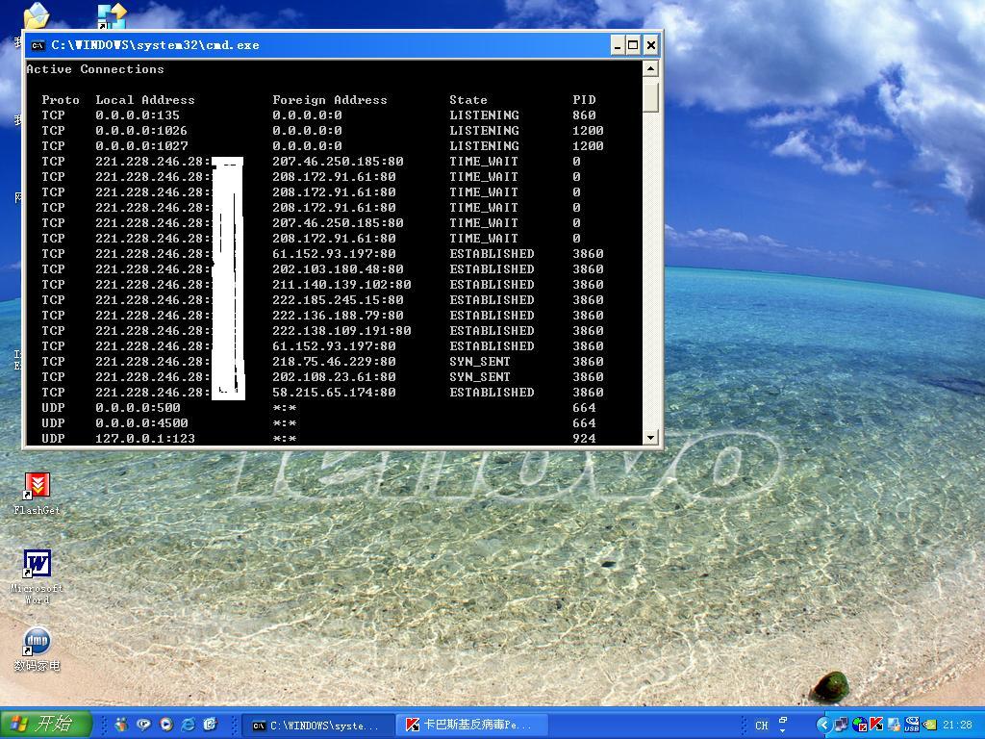Click local address 0.0.0.0:135
Image resolution: width=985 pixels, height=739 pixels.
(138, 115)
